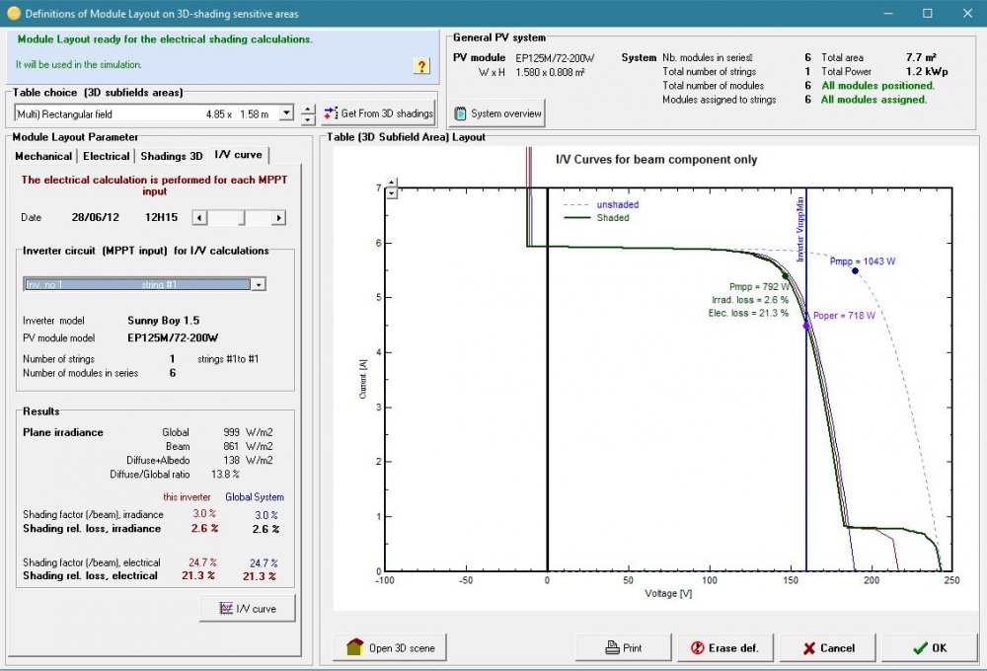987x671 pixels.
Task: Switch to the Electrical tab
Action: [x=107, y=156]
